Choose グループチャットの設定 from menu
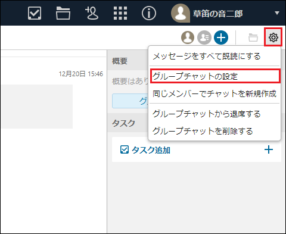This screenshot has height=234, width=286. pyautogui.click(x=215, y=76)
